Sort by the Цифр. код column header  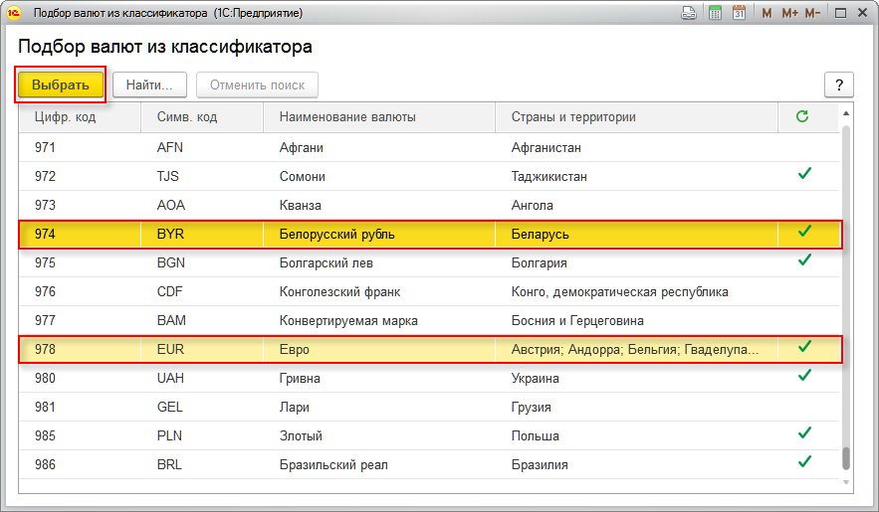pos(80,117)
